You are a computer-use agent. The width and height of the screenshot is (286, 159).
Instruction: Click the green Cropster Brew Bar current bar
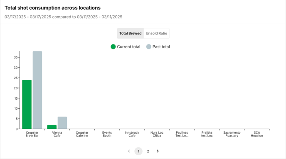click(27, 104)
